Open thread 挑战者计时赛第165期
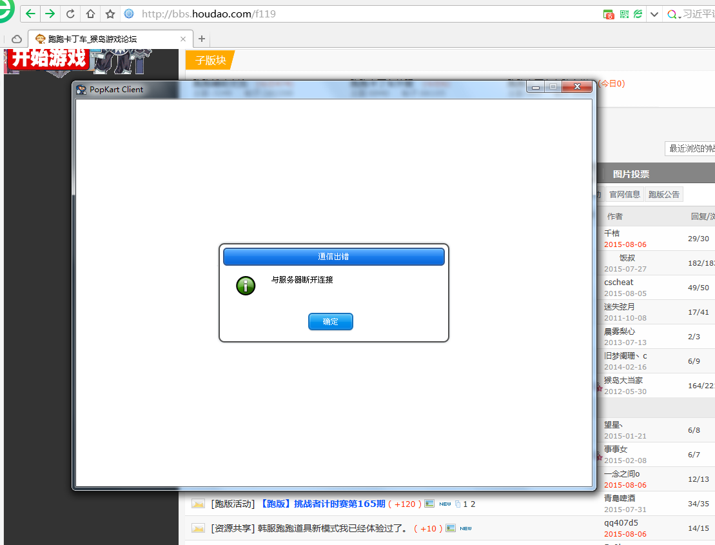The image size is (715, 545). (x=322, y=504)
